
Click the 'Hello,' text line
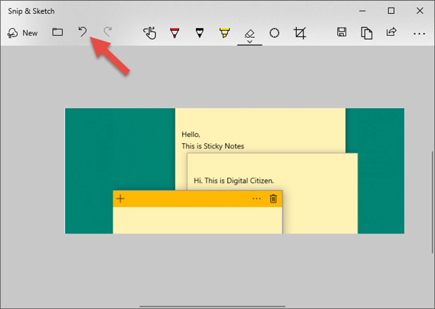coord(191,134)
